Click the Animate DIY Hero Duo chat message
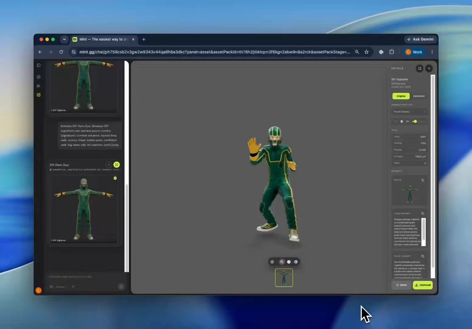The image size is (472, 329). (x=90, y=135)
